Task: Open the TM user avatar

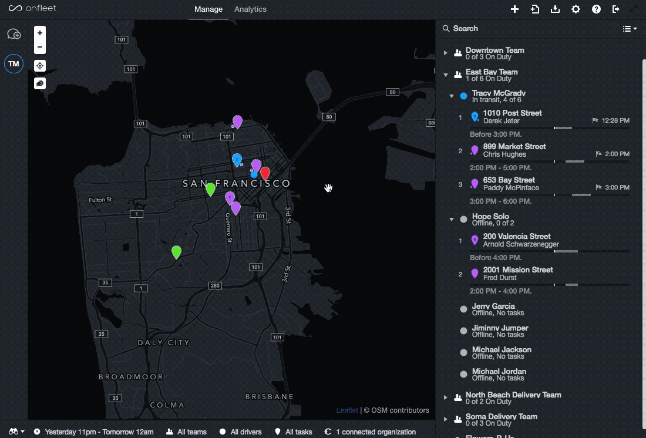Action: tap(14, 64)
